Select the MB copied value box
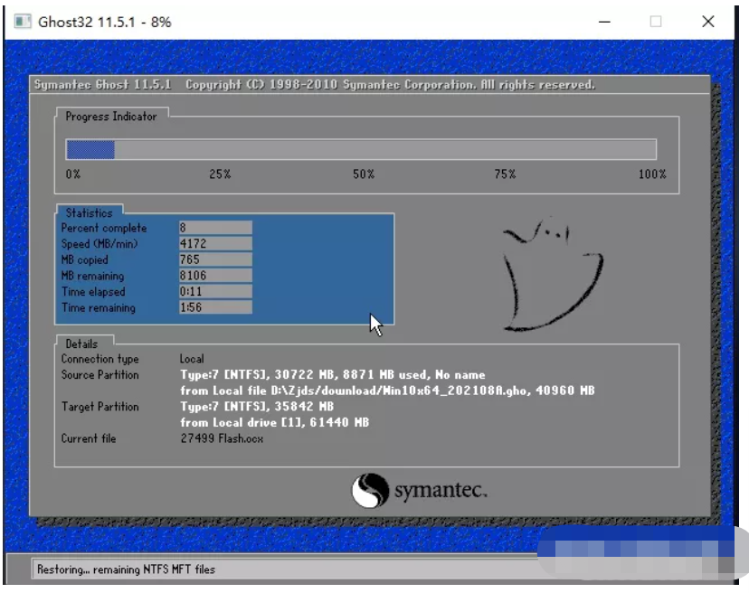This screenshot has width=749, height=593. 215,260
